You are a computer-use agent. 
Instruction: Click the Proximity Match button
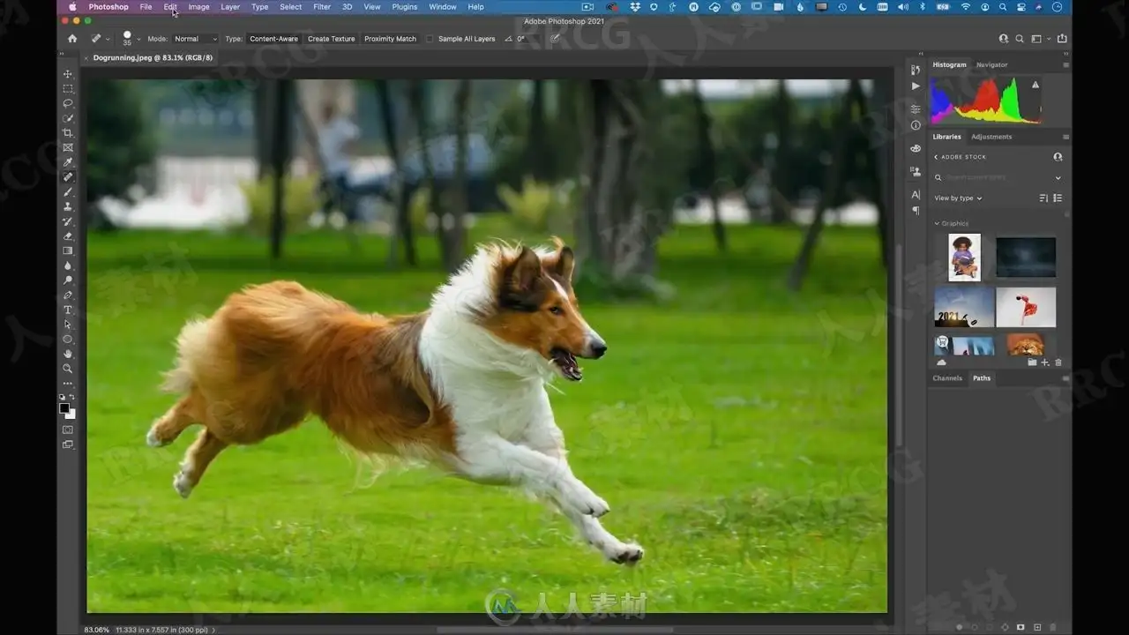tap(390, 39)
